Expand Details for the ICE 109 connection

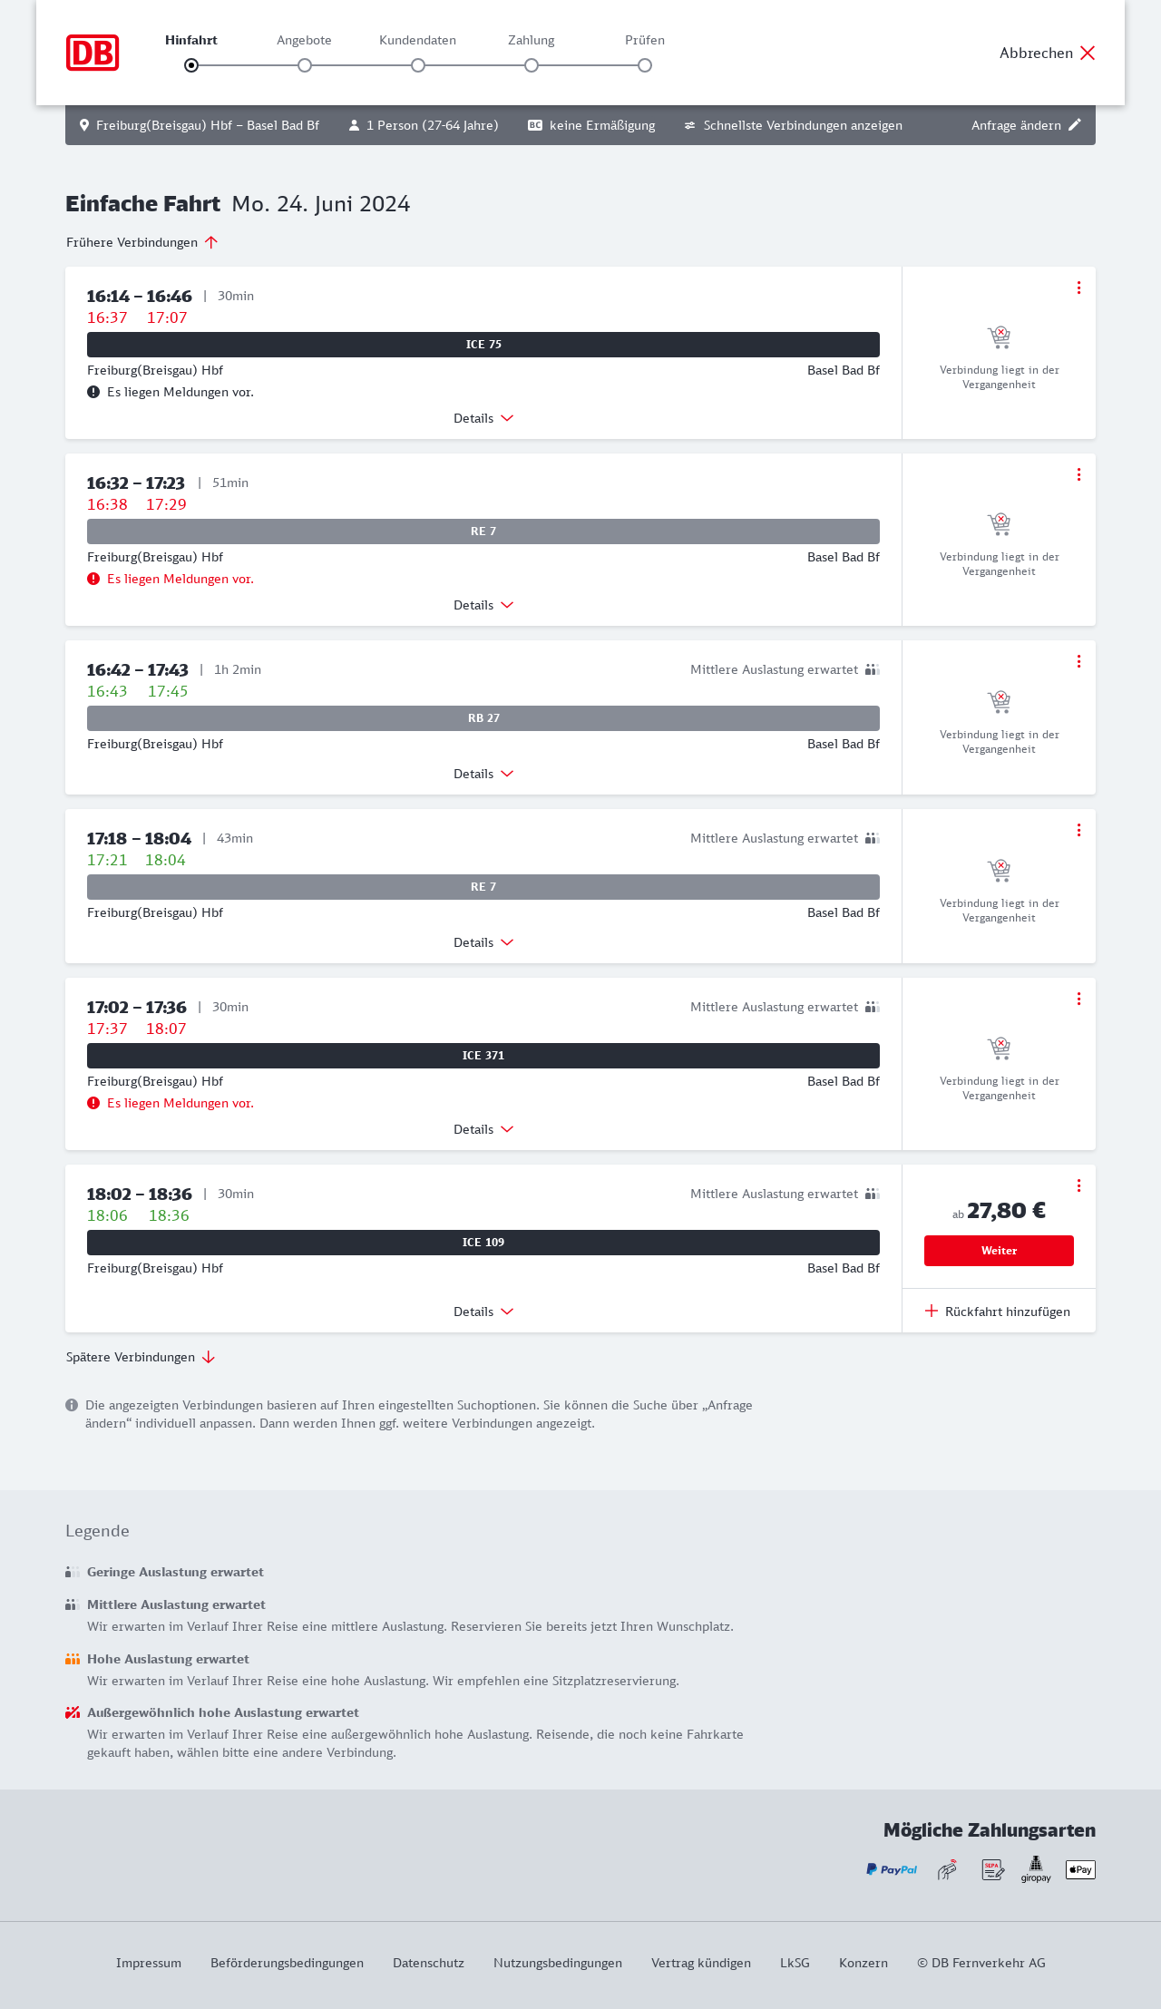[483, 1312]
